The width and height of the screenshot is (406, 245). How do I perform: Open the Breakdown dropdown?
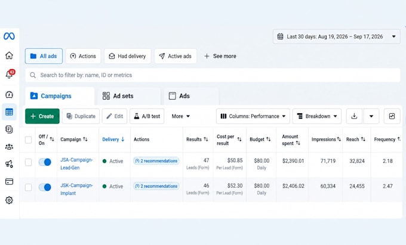[x=317, y=116]
